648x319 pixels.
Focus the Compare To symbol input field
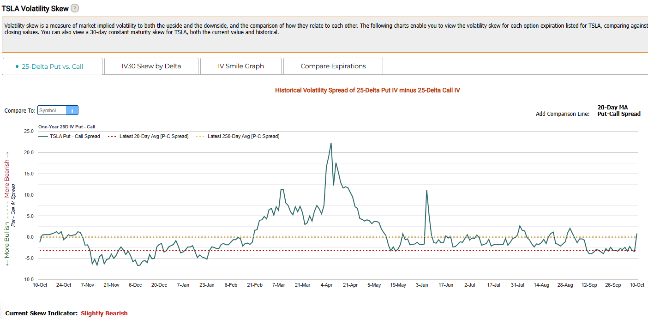[x=52, y=110]
